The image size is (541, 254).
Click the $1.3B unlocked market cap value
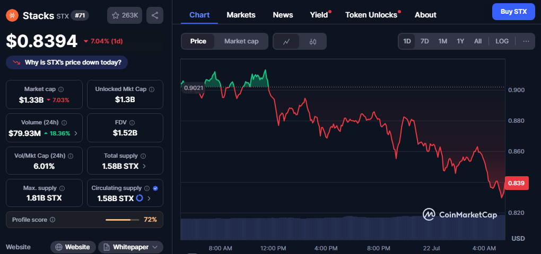click(125, 100)
